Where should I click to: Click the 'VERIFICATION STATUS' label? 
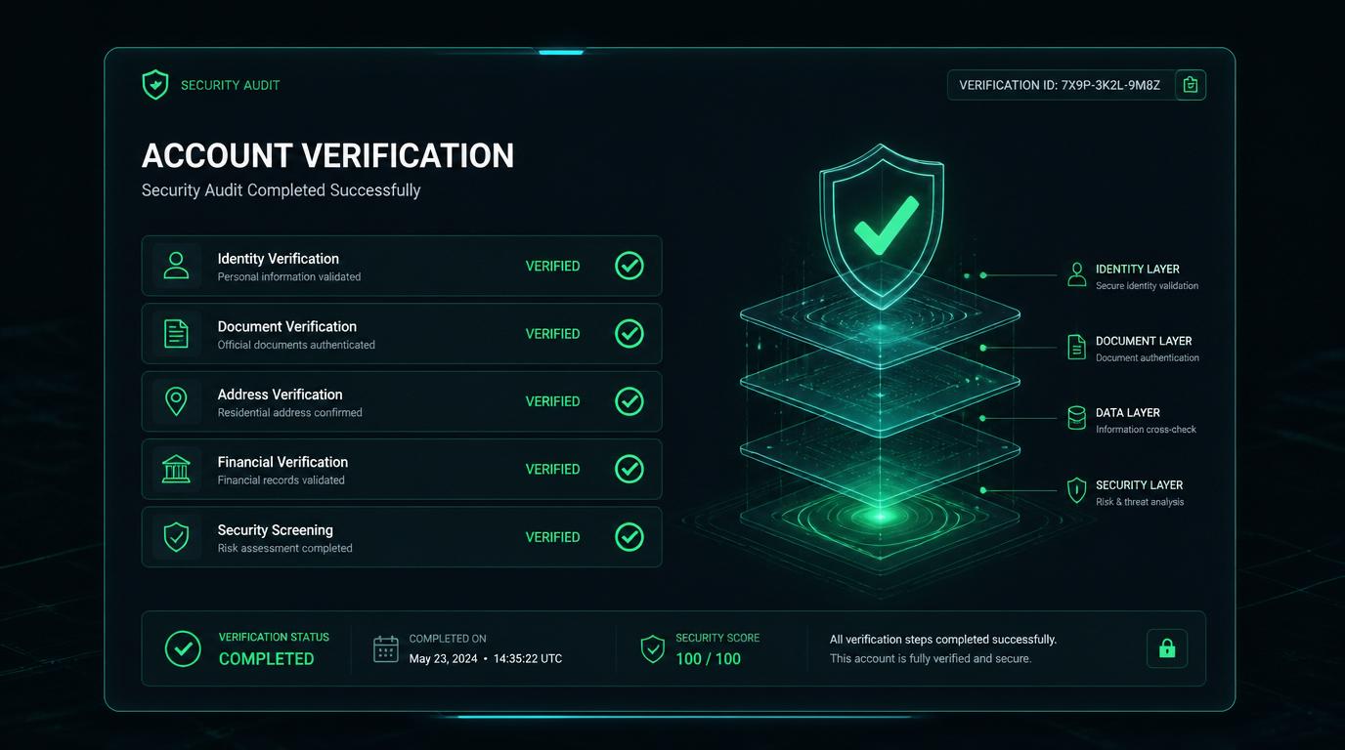click(x=275, y=638)
